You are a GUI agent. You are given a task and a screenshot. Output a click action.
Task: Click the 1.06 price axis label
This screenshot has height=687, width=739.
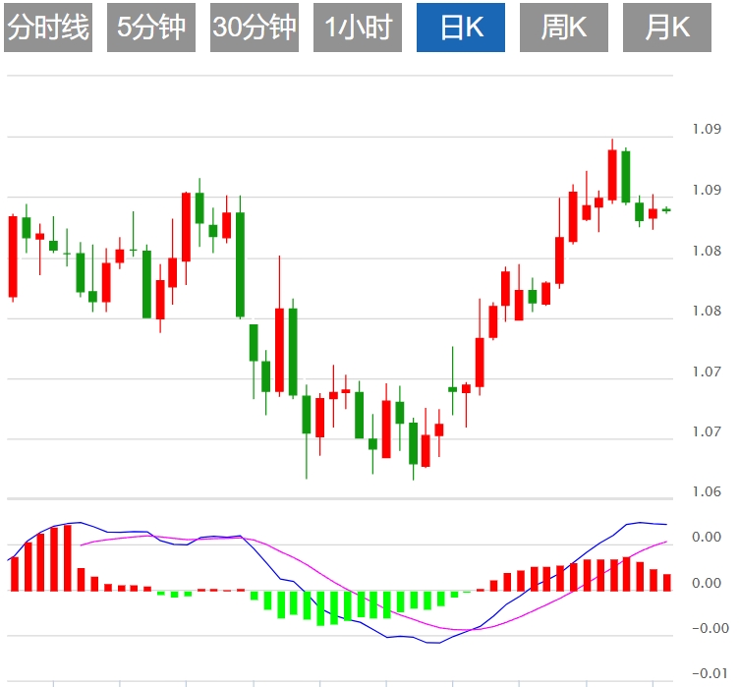707,491
